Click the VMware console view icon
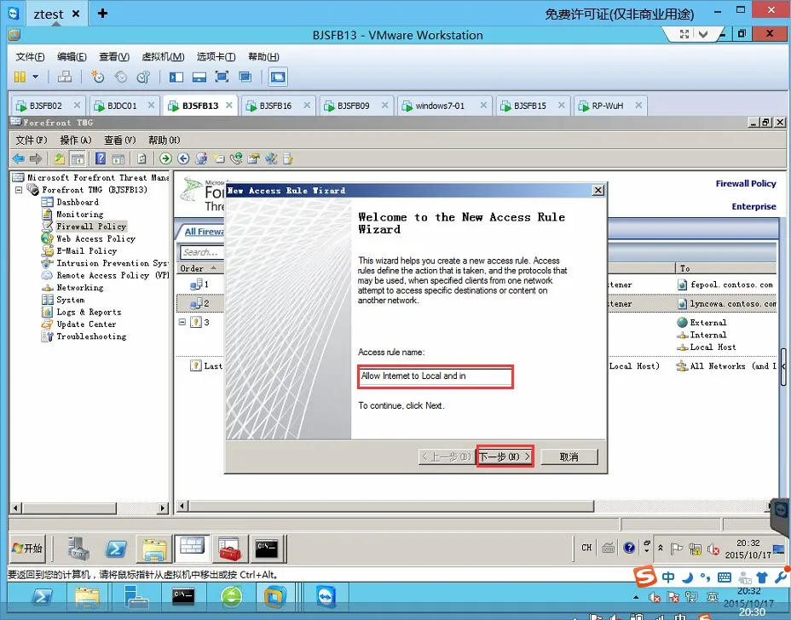The width and height of the screenshot is (791, 620). point(278,77)
